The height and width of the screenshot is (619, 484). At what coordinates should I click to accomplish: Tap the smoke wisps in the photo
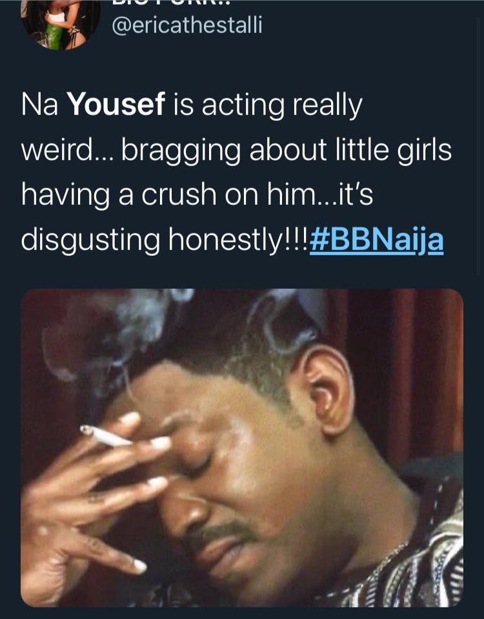pyautogui.click(x=139, y=323)
